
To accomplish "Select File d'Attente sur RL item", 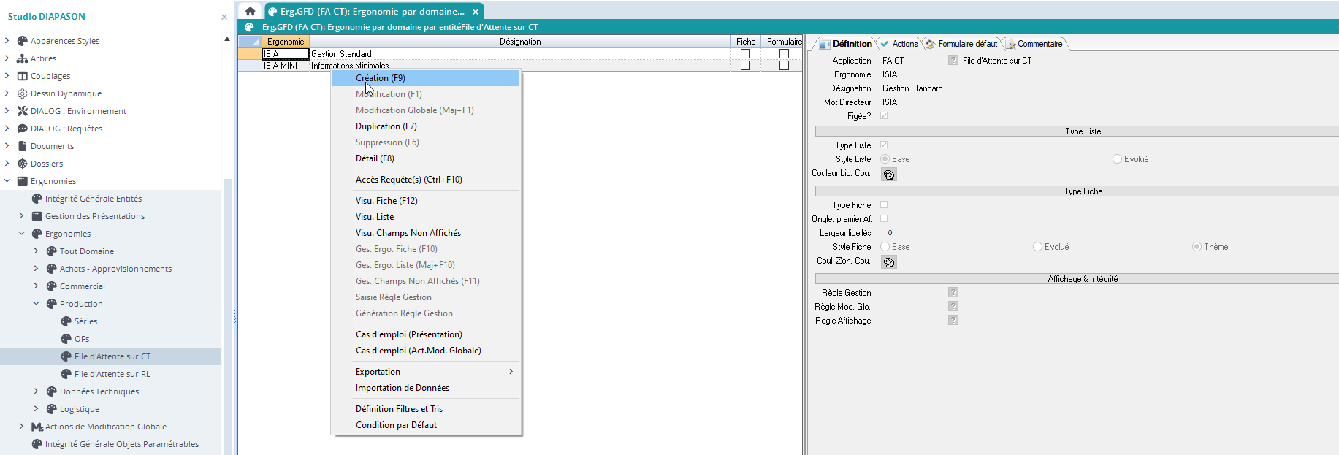I will tap(112, 374).
